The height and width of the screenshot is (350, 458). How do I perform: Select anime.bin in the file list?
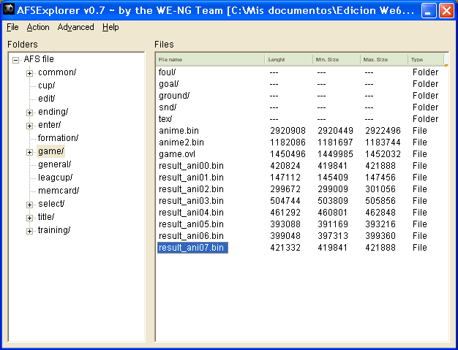179,131
